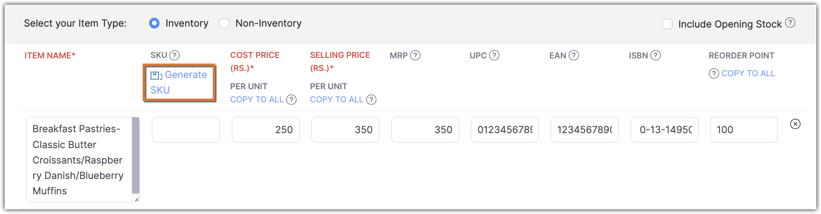This screenshot has height=214, width=821.
Task: Click Copy To All under Selling Price
Action: pos(337,100)
